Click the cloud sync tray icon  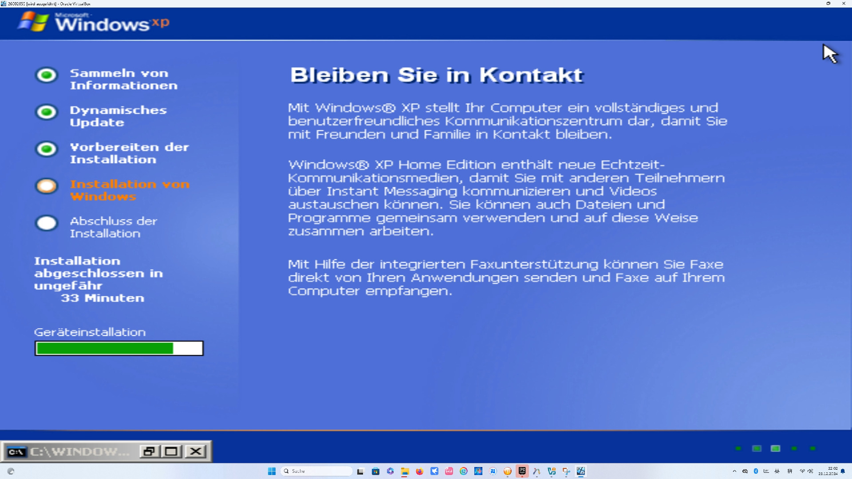point(745,471)
